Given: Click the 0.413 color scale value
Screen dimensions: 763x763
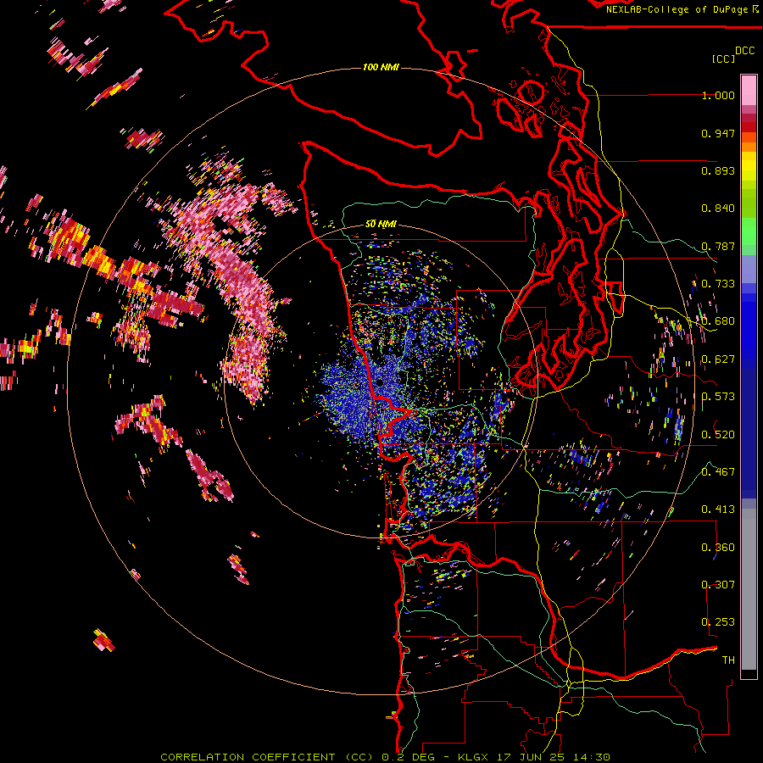Looking at the screenshot, I should coord(718,510).
